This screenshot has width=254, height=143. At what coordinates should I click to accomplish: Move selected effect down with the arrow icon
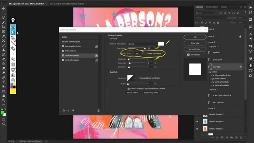point(73,110)
